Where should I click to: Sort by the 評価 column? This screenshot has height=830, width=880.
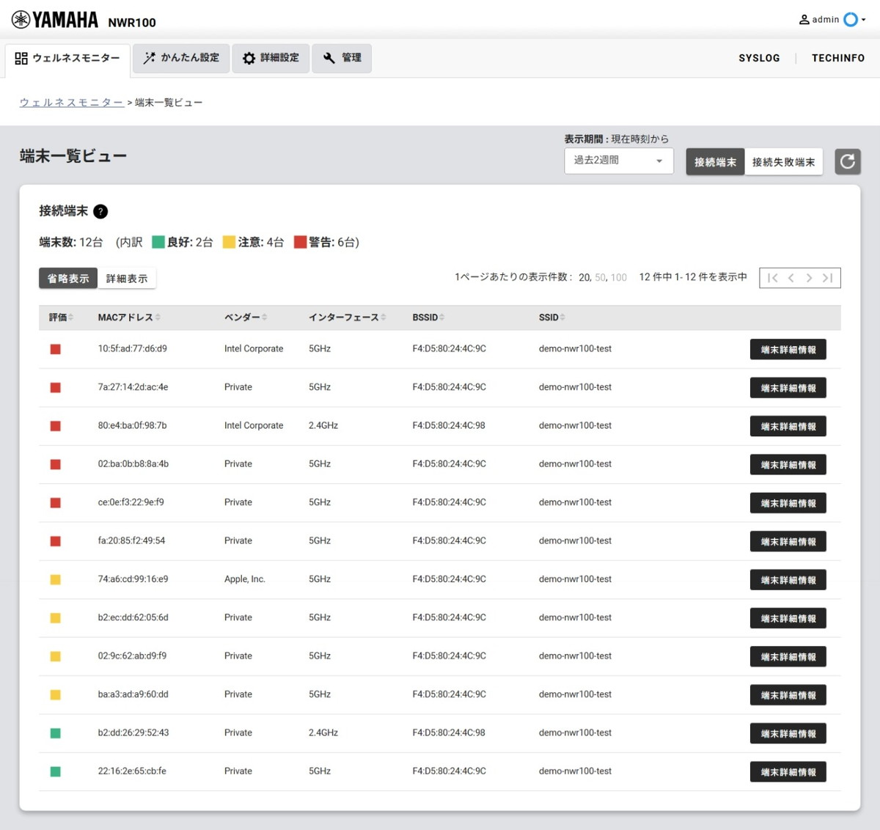[x=61, y=317]
